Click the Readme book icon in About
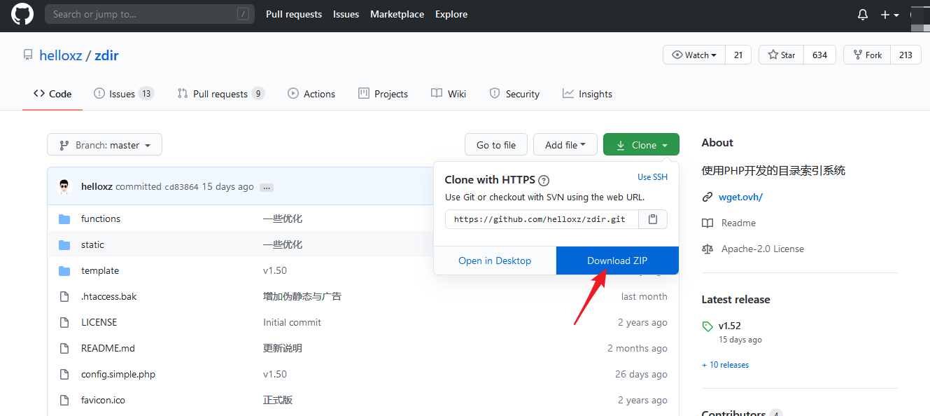This screenshot has width=930, height=416. click(x=707, y=223)
